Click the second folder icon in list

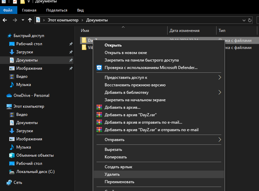click(x=84, y=48)
